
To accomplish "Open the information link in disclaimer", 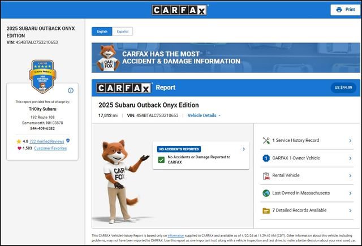I will (175, 235).
